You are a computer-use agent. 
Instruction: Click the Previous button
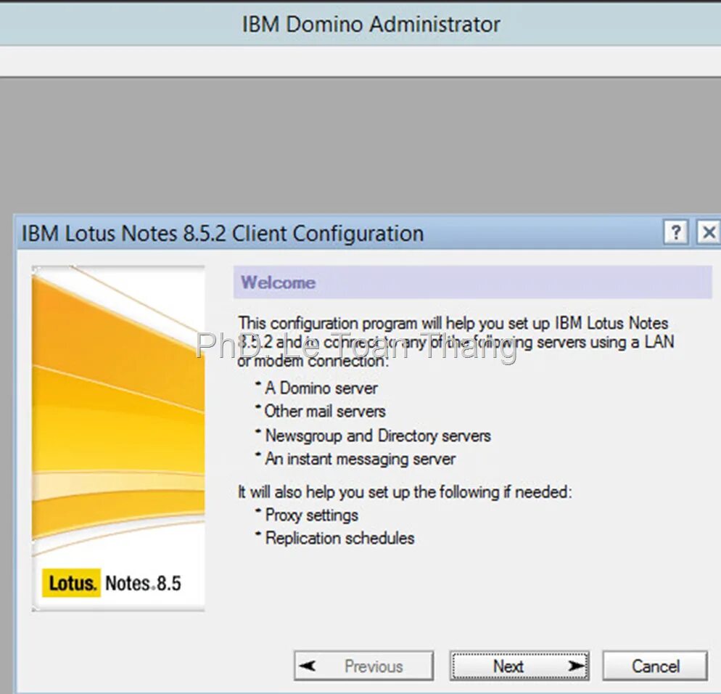coord(363,666)
